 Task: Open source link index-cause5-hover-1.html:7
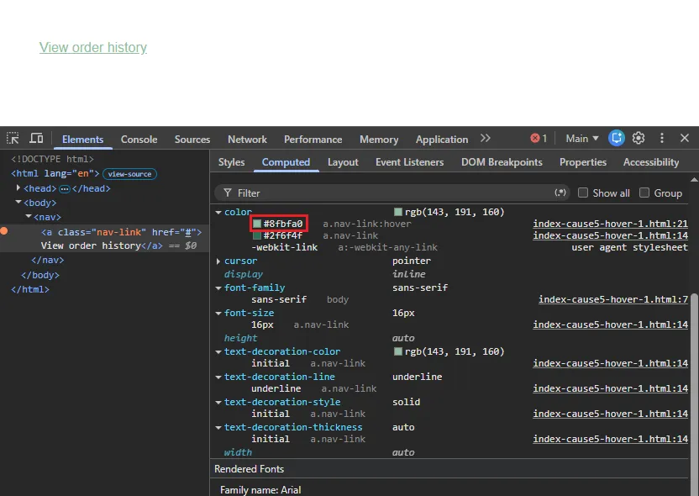tap(613, 299)
